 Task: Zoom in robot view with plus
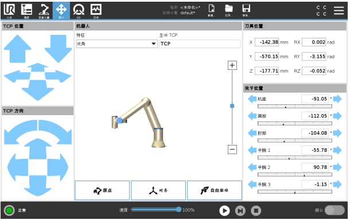point(232,65)
